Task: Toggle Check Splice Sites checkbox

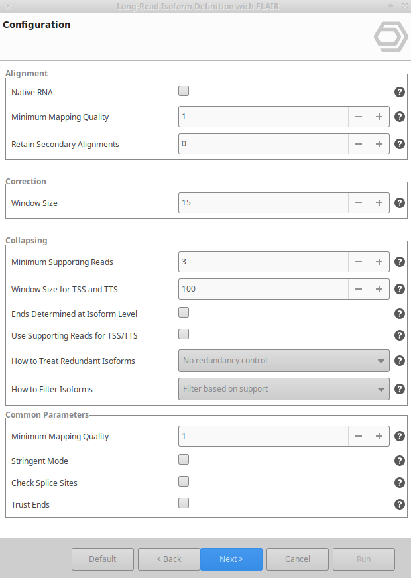Action: click(x=184, y=481)
